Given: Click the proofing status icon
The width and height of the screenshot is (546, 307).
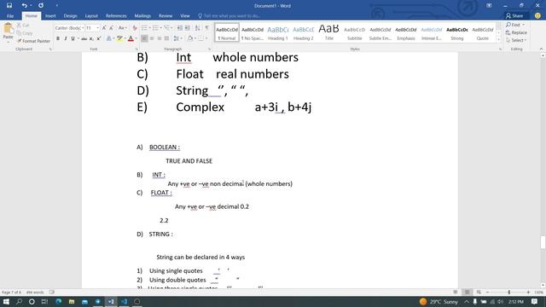Looking at the screenshot, I should pos(52,293).
